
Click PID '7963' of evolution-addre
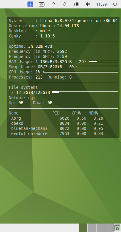coord(64,134)
